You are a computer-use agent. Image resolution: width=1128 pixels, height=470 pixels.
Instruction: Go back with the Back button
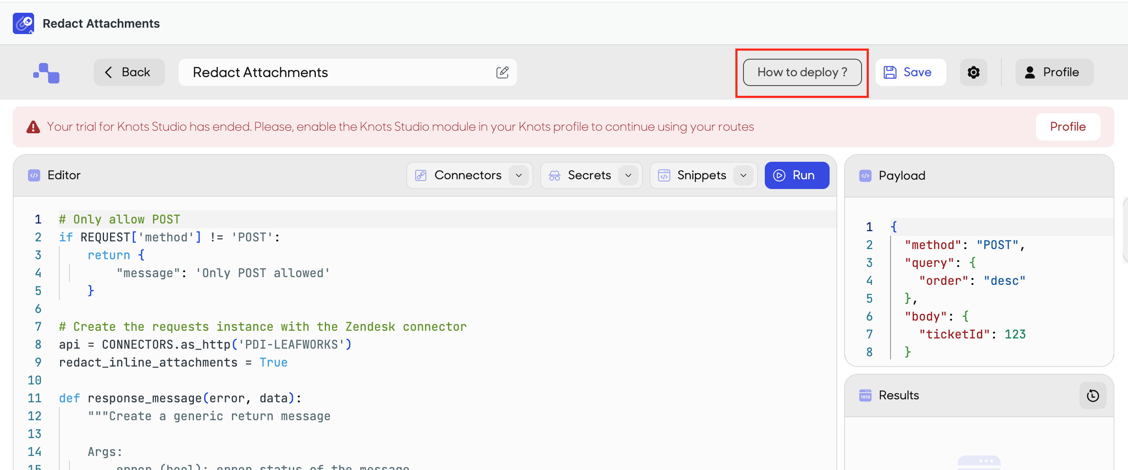[129, 72]
